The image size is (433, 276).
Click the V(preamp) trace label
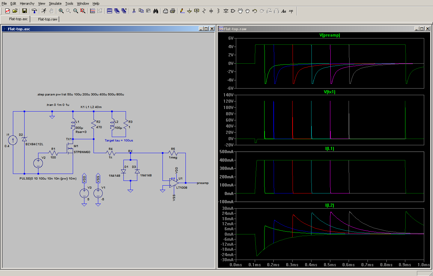329,35
